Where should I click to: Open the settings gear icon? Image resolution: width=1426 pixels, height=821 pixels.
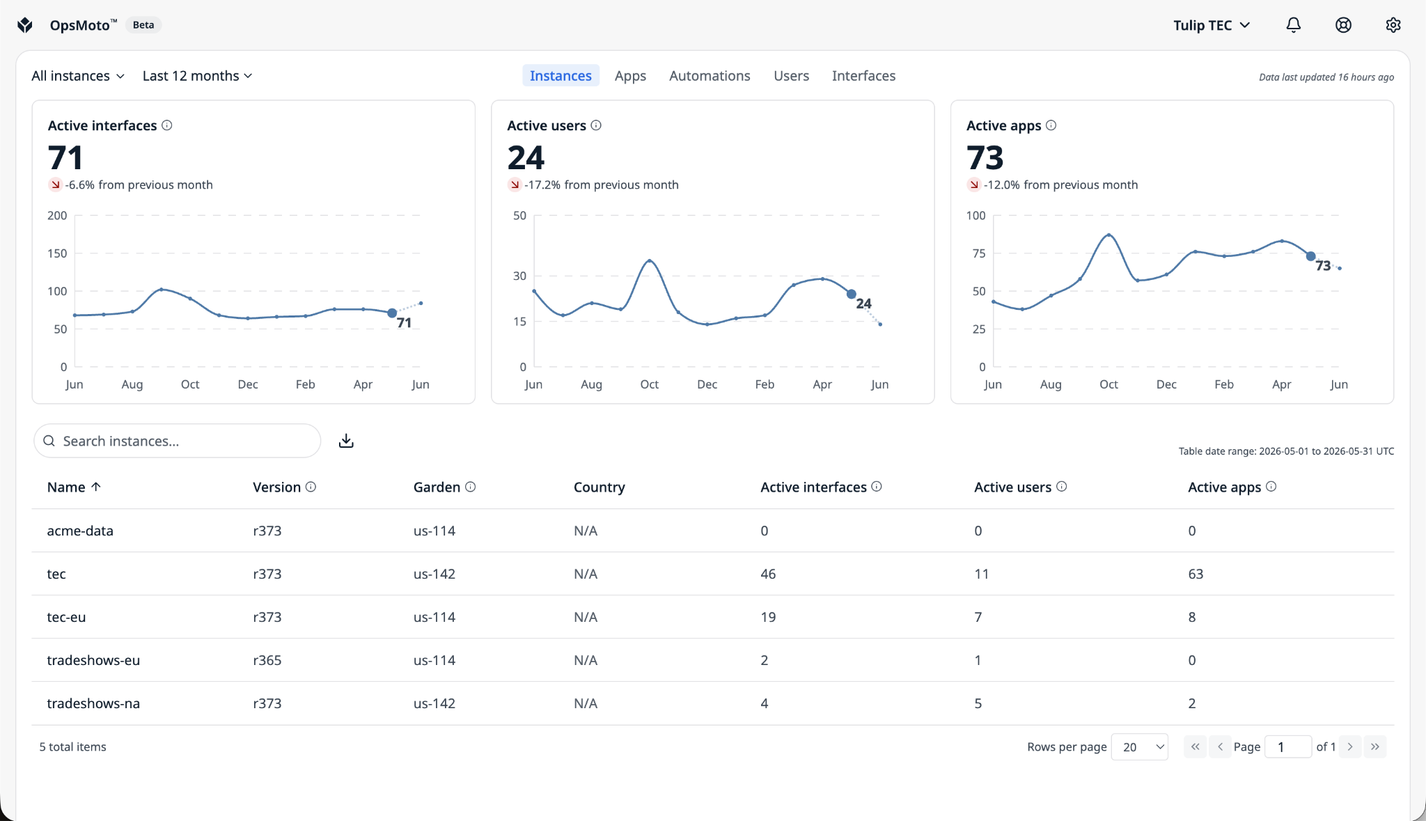[x=1393, y=25]
